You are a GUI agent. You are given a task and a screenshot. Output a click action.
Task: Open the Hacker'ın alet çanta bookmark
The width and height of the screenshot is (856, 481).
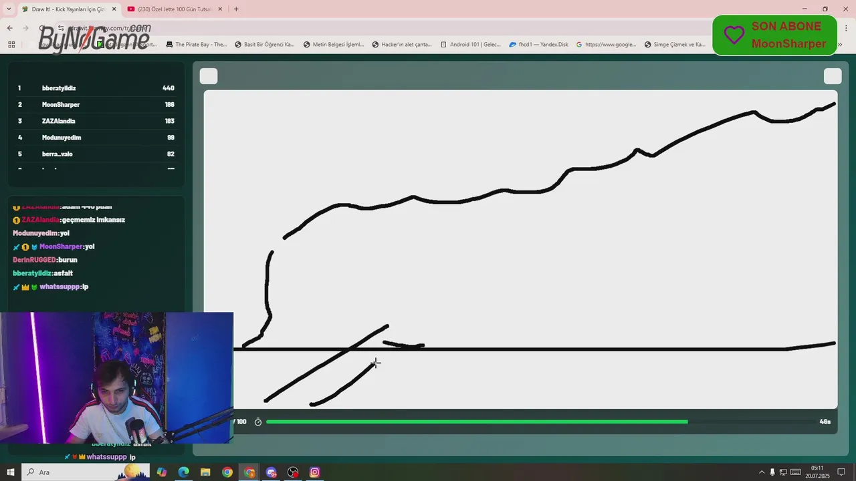(403, 45)
